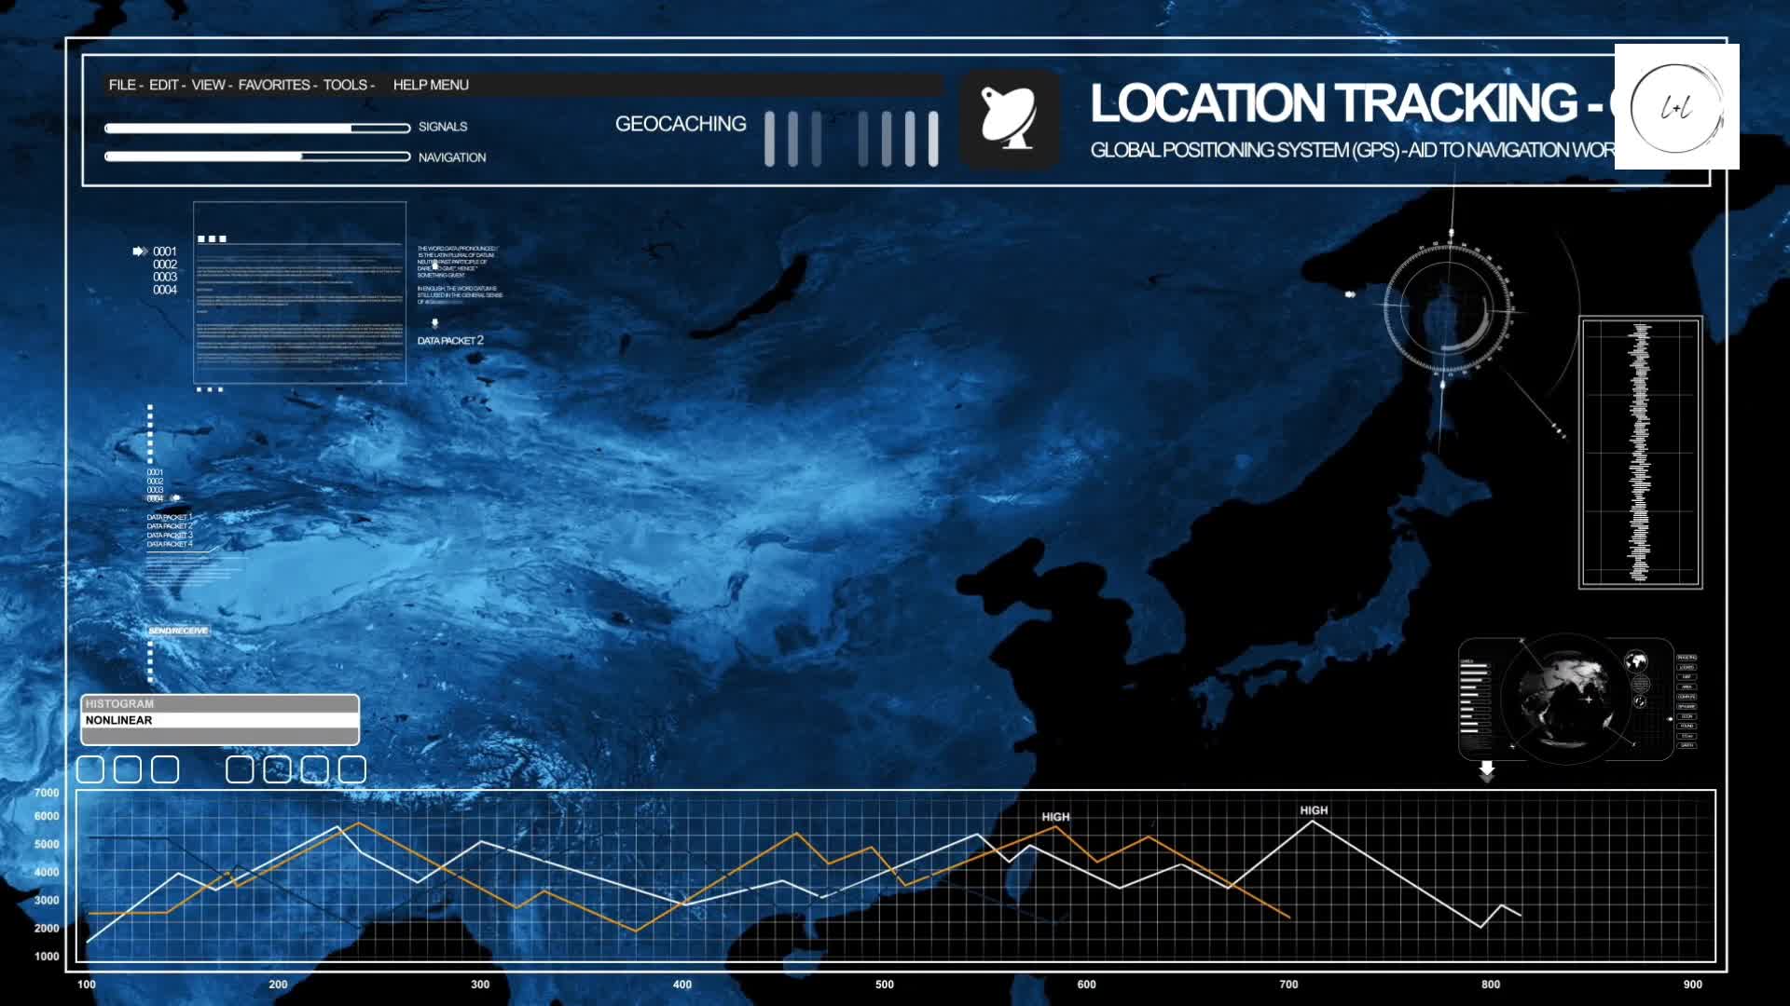Click the down arrow below globe panel
This screenshot has width=1790, height=1006.
pyautogui.click(x=1487, y=769)
